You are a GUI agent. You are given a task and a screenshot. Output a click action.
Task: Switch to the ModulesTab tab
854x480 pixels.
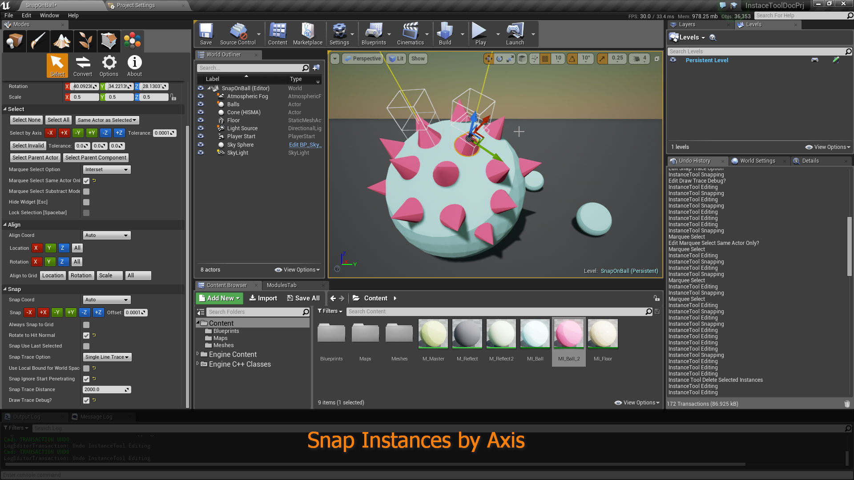282,285
